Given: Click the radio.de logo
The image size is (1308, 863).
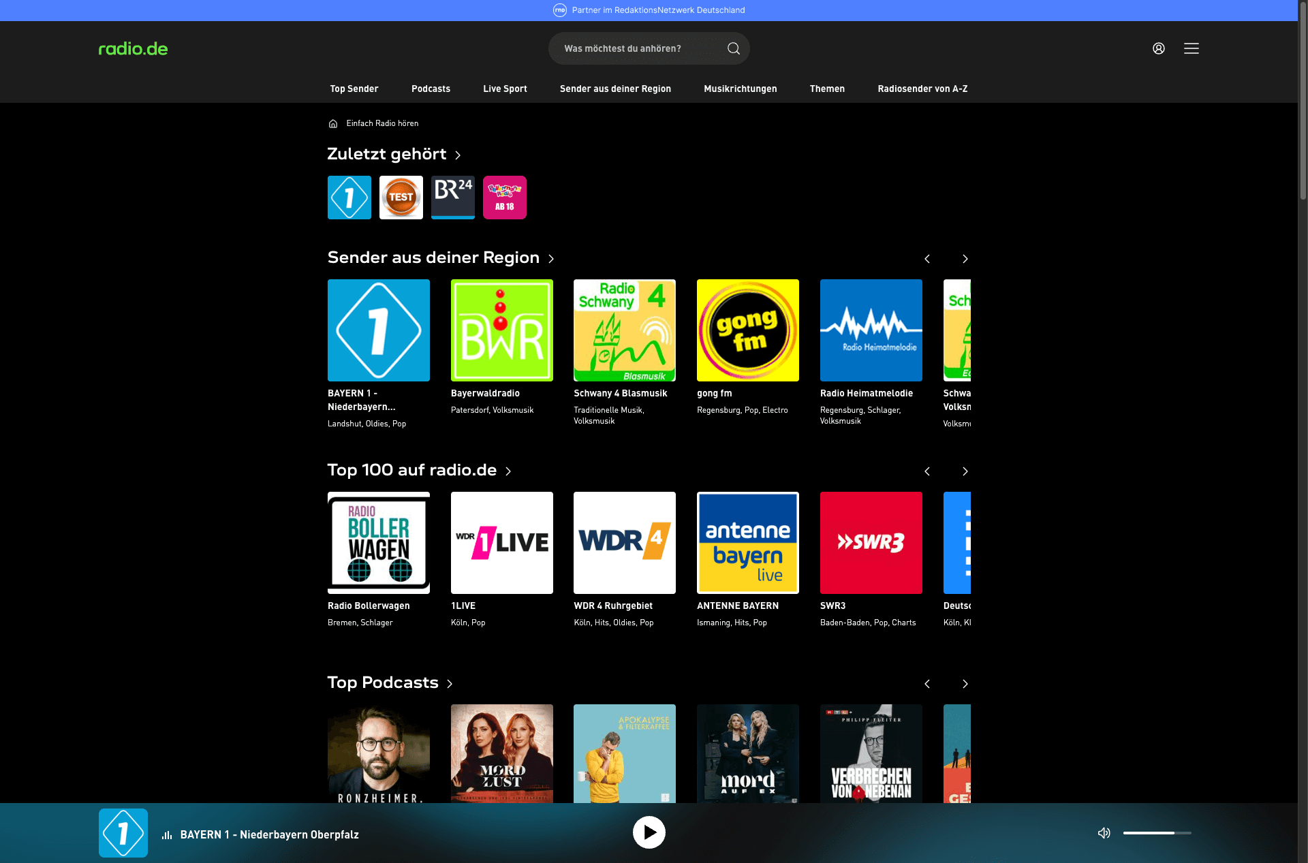Looking at the screenshot, I should [133, 48].
